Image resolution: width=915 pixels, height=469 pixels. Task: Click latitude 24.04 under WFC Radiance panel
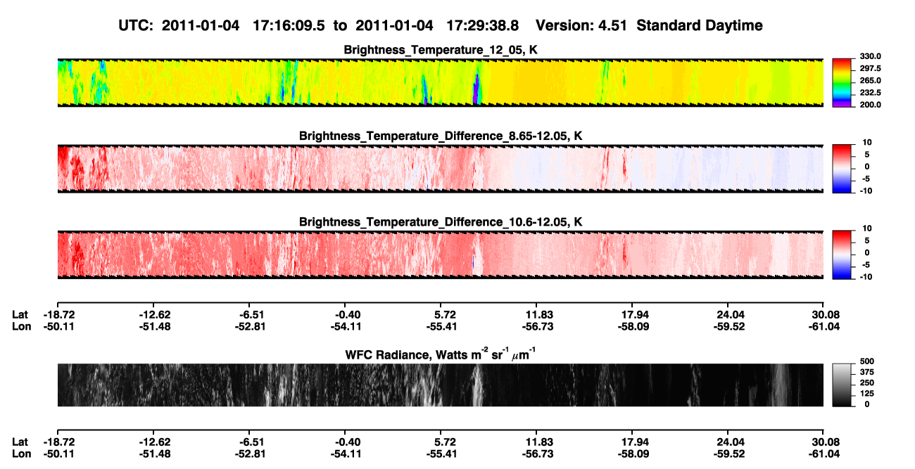pyautogui.click(x=729, y=442)
